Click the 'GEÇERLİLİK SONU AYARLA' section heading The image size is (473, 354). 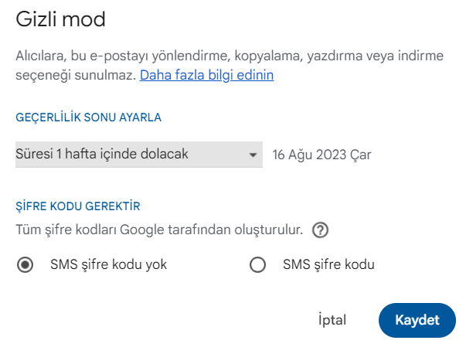coord(88,117)
